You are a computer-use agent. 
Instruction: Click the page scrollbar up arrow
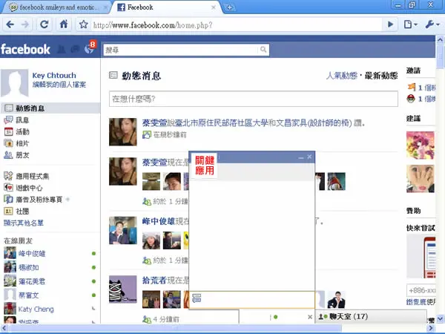pos(440,39)
